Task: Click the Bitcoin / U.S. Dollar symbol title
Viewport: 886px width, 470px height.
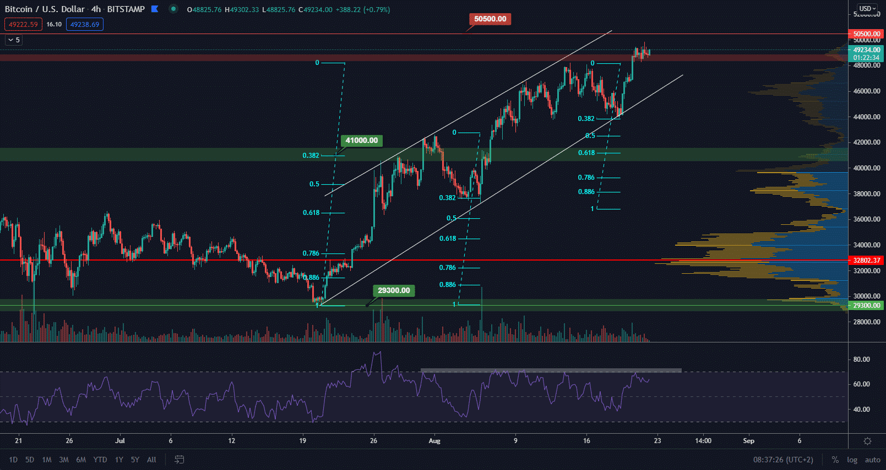Action: [x=45, y=9]
